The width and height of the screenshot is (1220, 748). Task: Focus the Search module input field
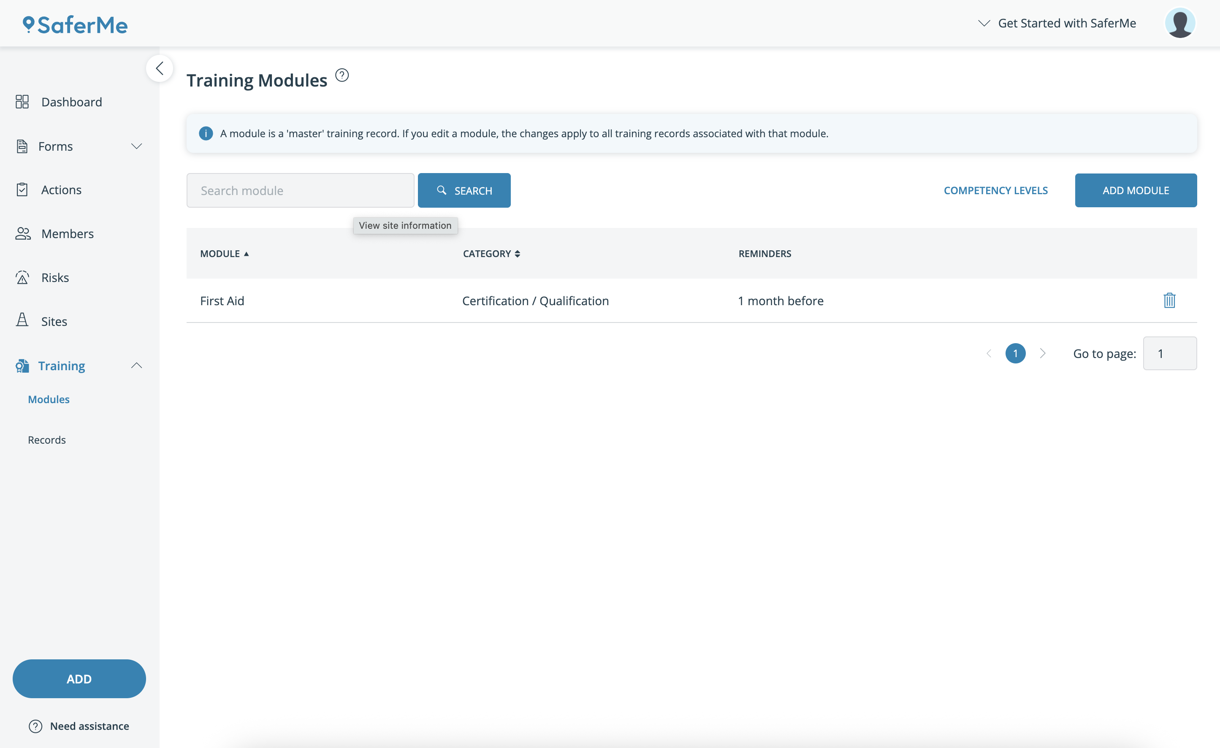pos(300,191)
